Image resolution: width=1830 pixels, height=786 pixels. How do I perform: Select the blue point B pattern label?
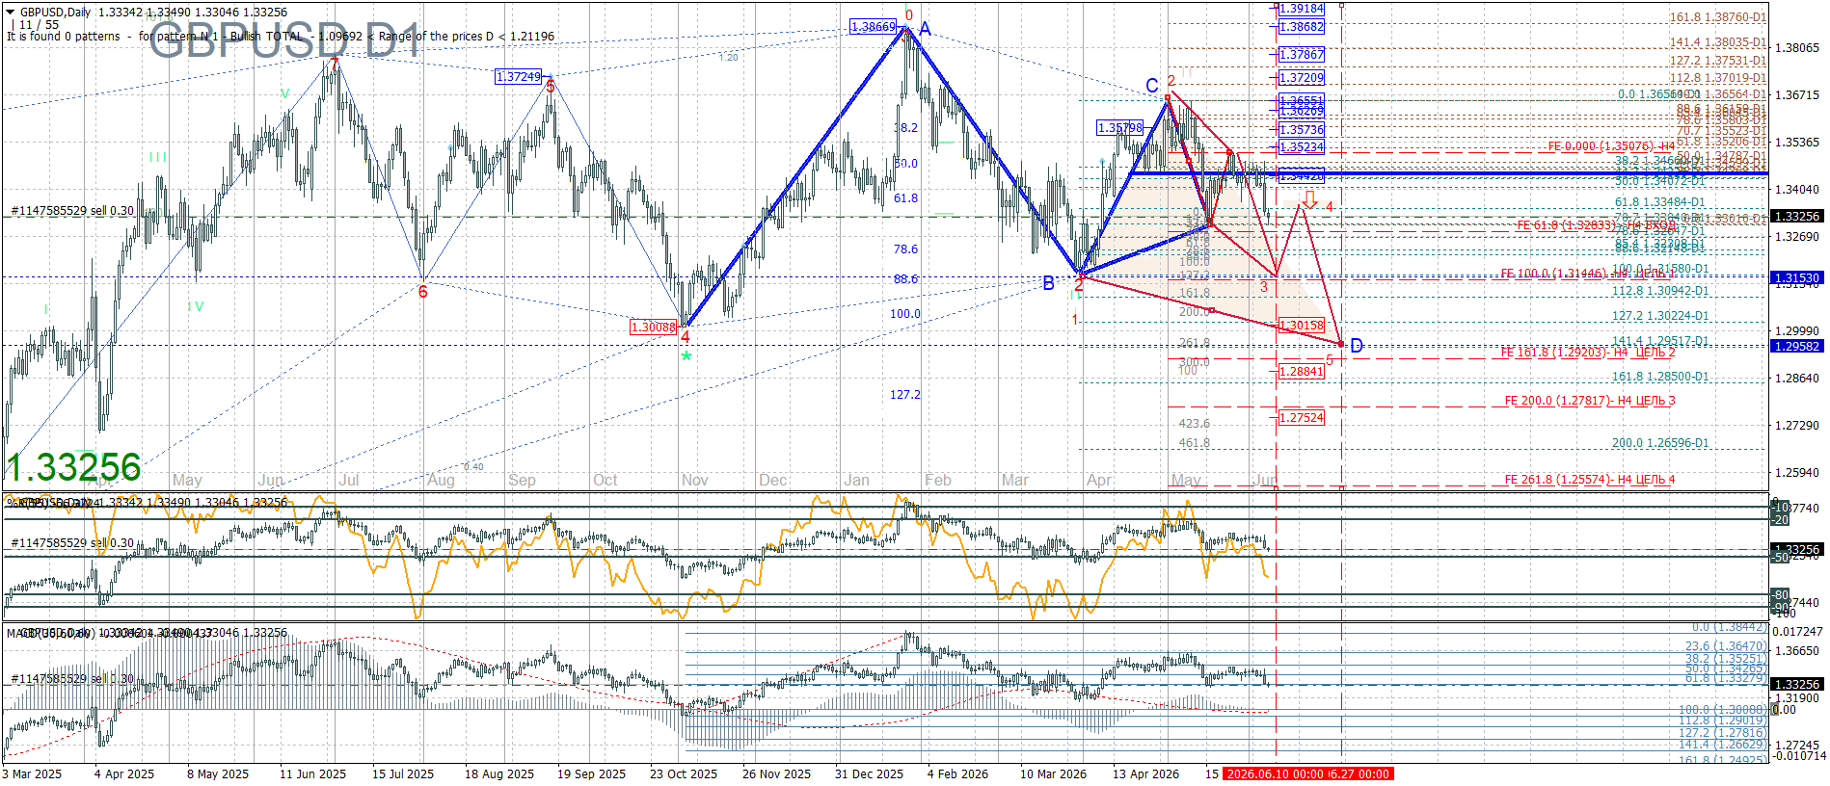coord(1049,283)
